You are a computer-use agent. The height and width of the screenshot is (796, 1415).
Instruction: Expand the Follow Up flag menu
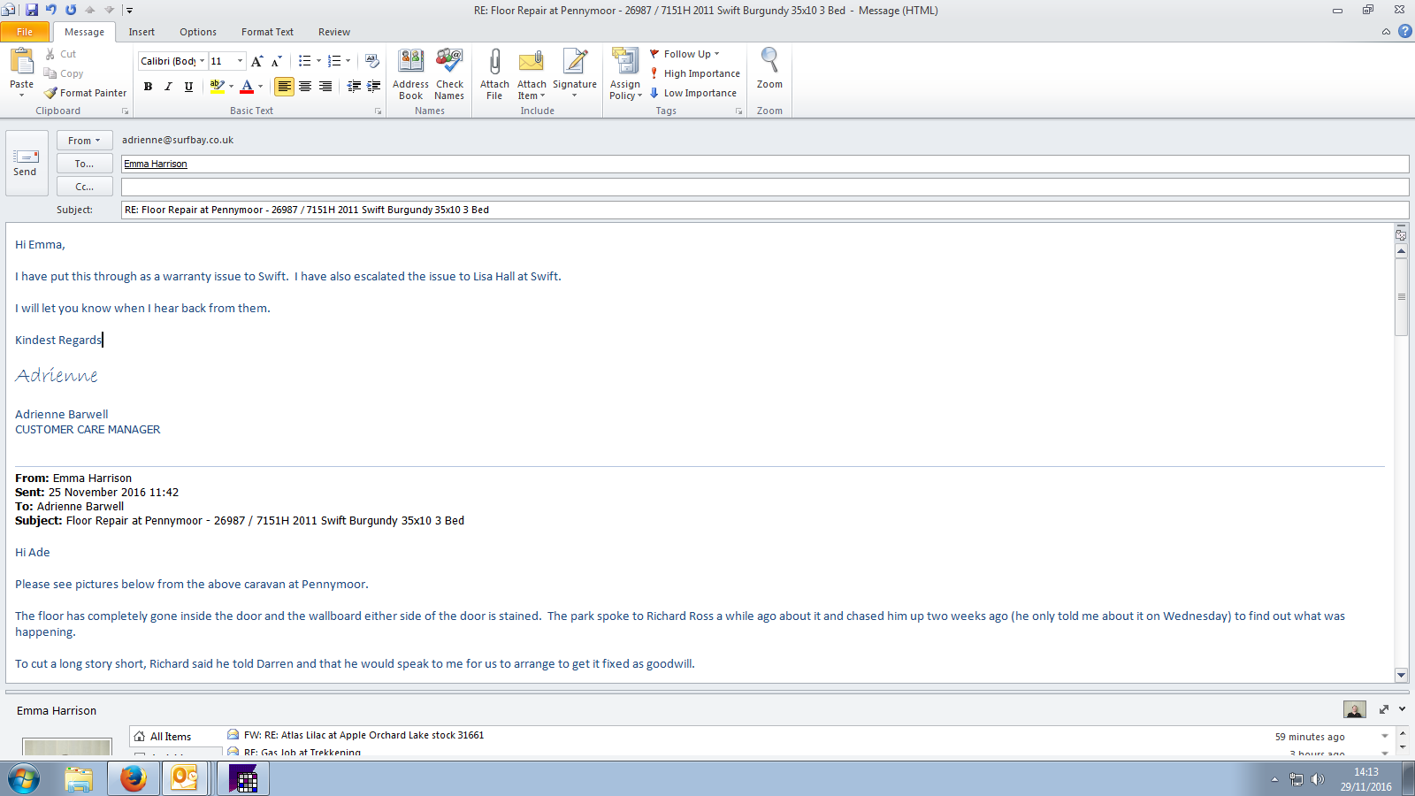(x=685, y=54)
